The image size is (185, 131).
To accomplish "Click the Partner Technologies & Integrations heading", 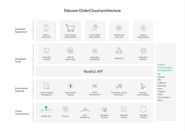I will tap(165, 68).
